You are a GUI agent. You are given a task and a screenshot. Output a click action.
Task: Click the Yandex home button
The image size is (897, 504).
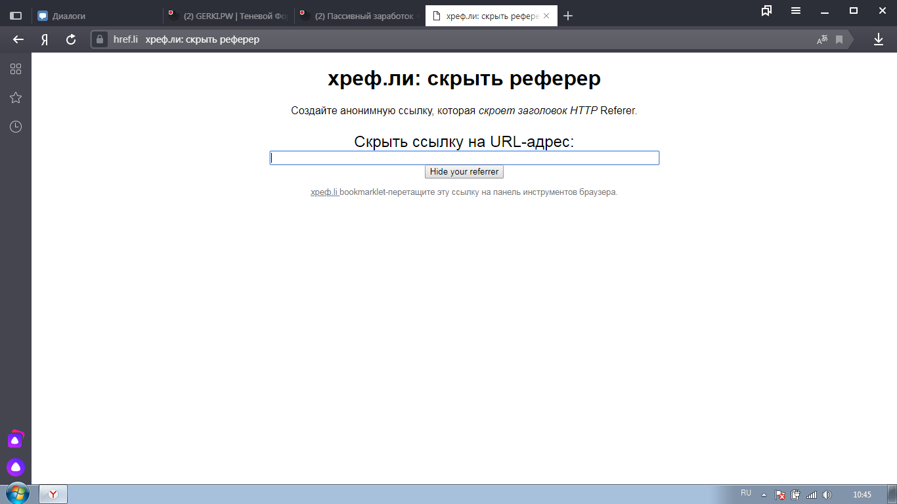[x=45, y=39]
